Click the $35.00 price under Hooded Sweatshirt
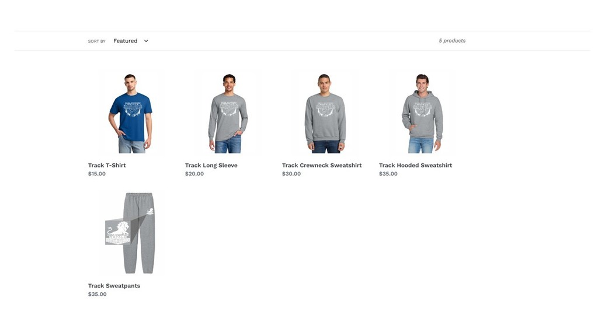The height and width of the screenshot is (336, 598). (x=388, y=174)
